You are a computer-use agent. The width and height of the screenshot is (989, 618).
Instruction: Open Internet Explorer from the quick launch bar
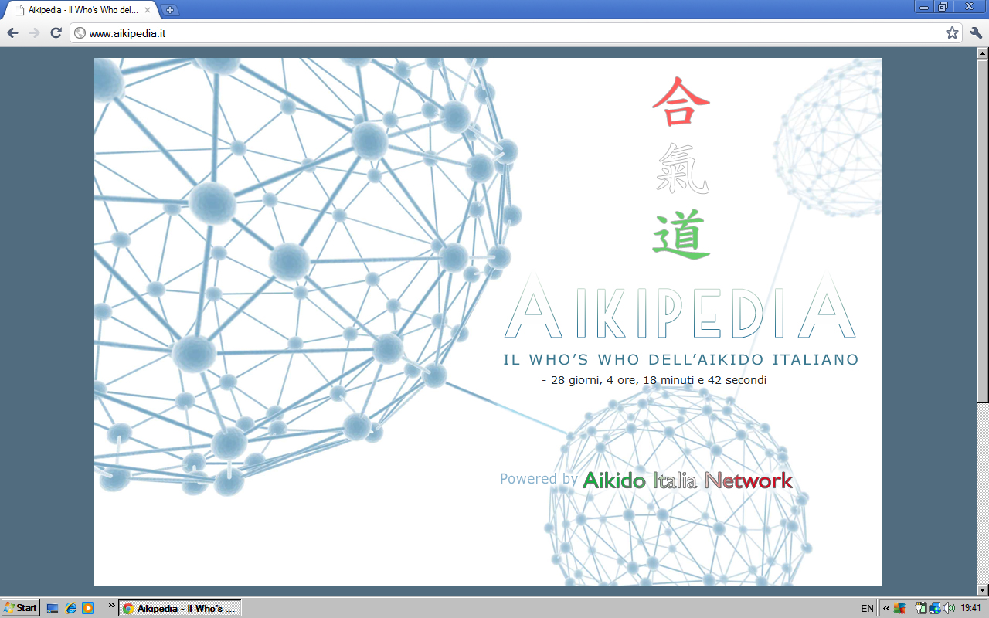71,608
